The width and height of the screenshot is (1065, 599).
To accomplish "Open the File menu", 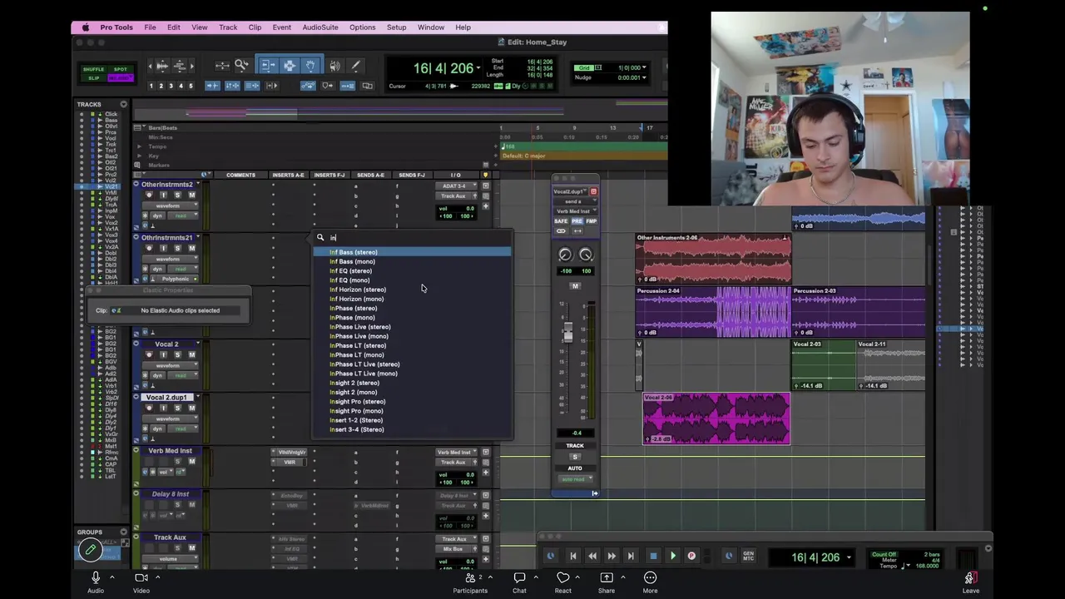I will pyautogui.click(x=150, y=27).
